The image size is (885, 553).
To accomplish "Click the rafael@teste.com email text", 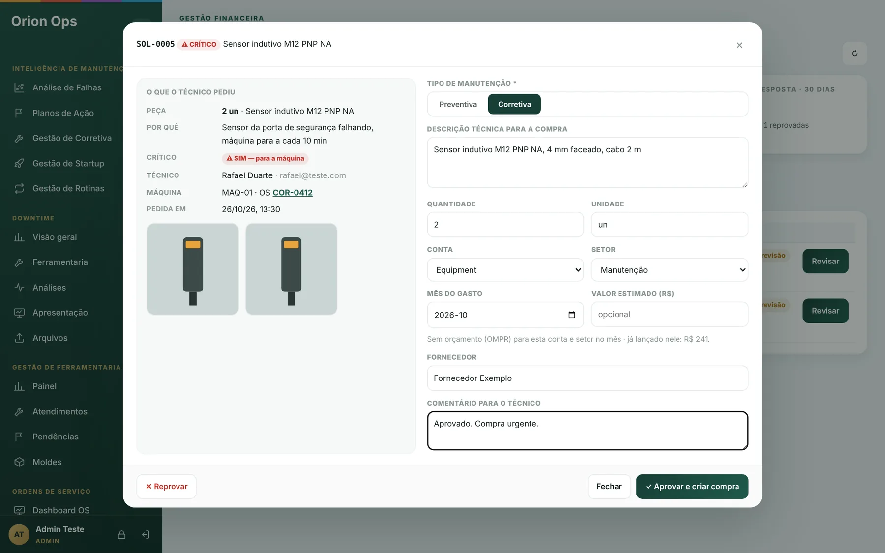I will tap(313, 175).
